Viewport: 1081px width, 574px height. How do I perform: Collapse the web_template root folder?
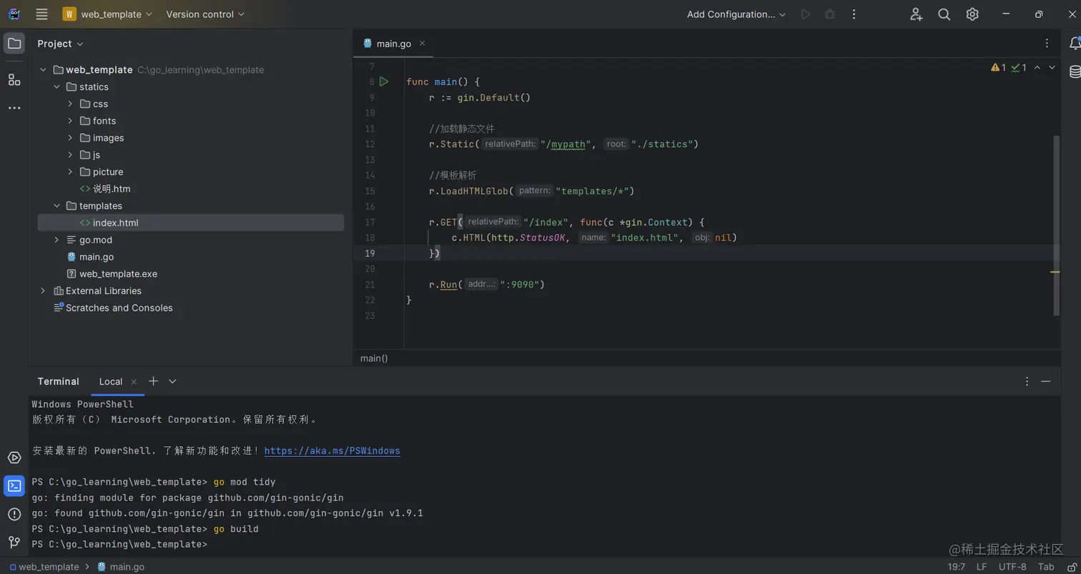[x=43, y=70]
